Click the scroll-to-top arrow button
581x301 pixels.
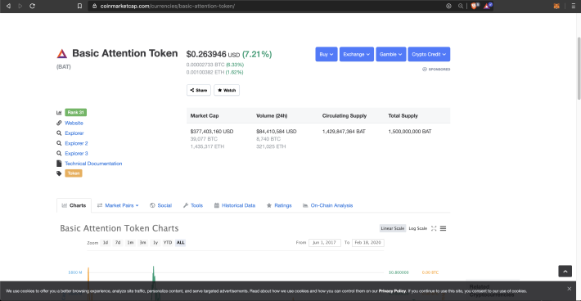pos(565,272)
